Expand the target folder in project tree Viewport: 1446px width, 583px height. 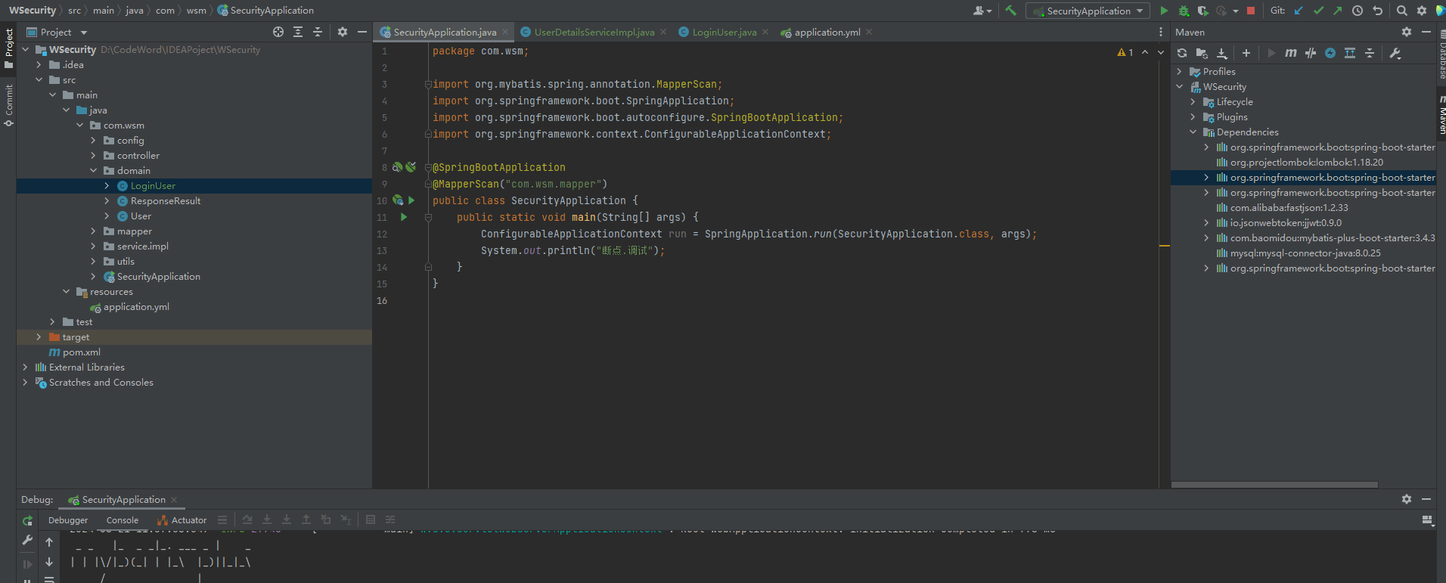tap(39, 337)
